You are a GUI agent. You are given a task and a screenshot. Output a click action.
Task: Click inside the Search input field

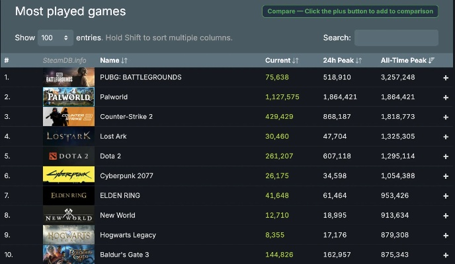pos(396,38)
